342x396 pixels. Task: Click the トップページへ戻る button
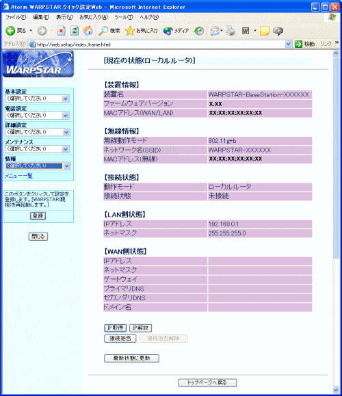point(207,382)
